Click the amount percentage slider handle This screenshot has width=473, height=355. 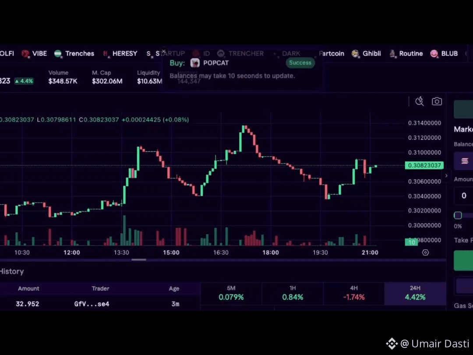pos(458,215)
